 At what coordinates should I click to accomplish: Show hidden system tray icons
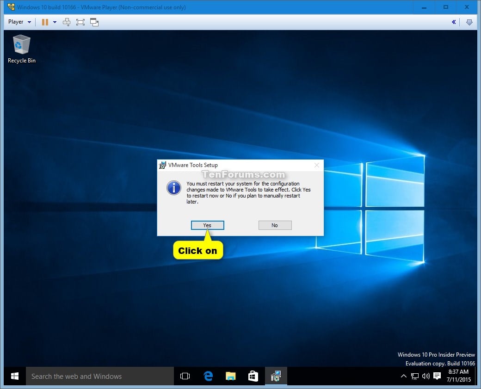[404, 376]
